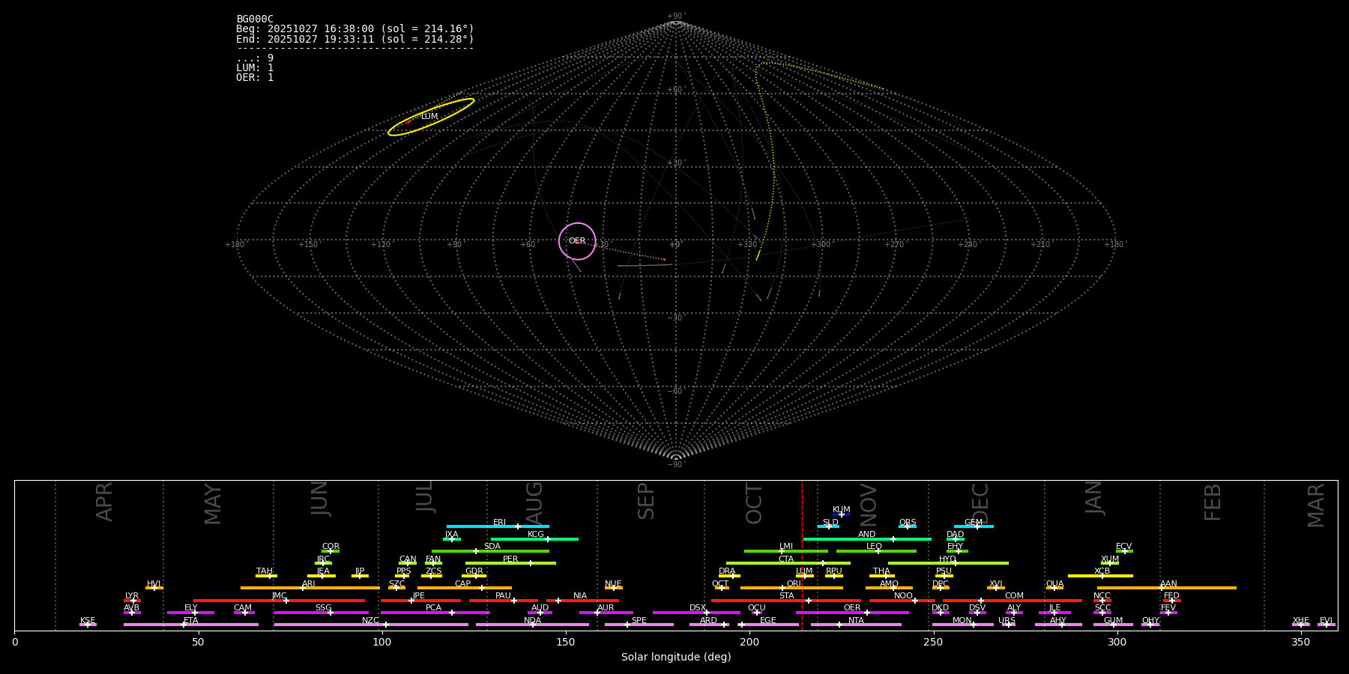Select the peak cross on the KUM bar
Image resolution: width=1349 pixels, height=674 pixels.
841,514
